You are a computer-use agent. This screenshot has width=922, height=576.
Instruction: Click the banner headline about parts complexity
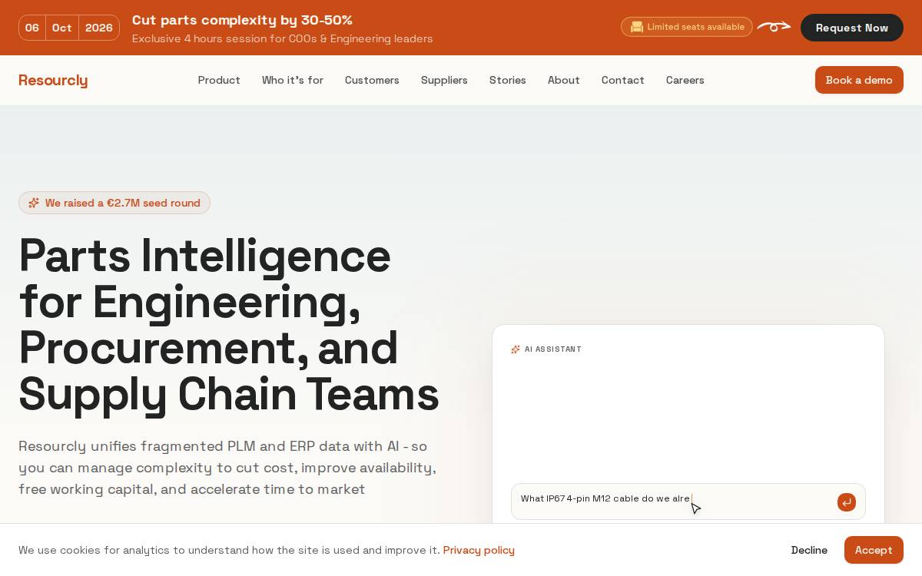[242, 20]
